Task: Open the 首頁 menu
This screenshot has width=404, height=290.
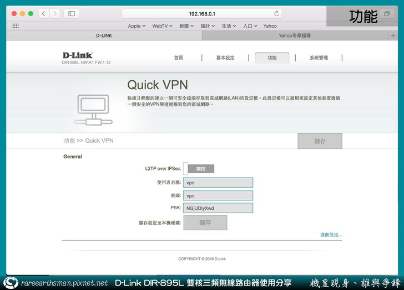Action: pyautogui.click(x=179, y=58)
